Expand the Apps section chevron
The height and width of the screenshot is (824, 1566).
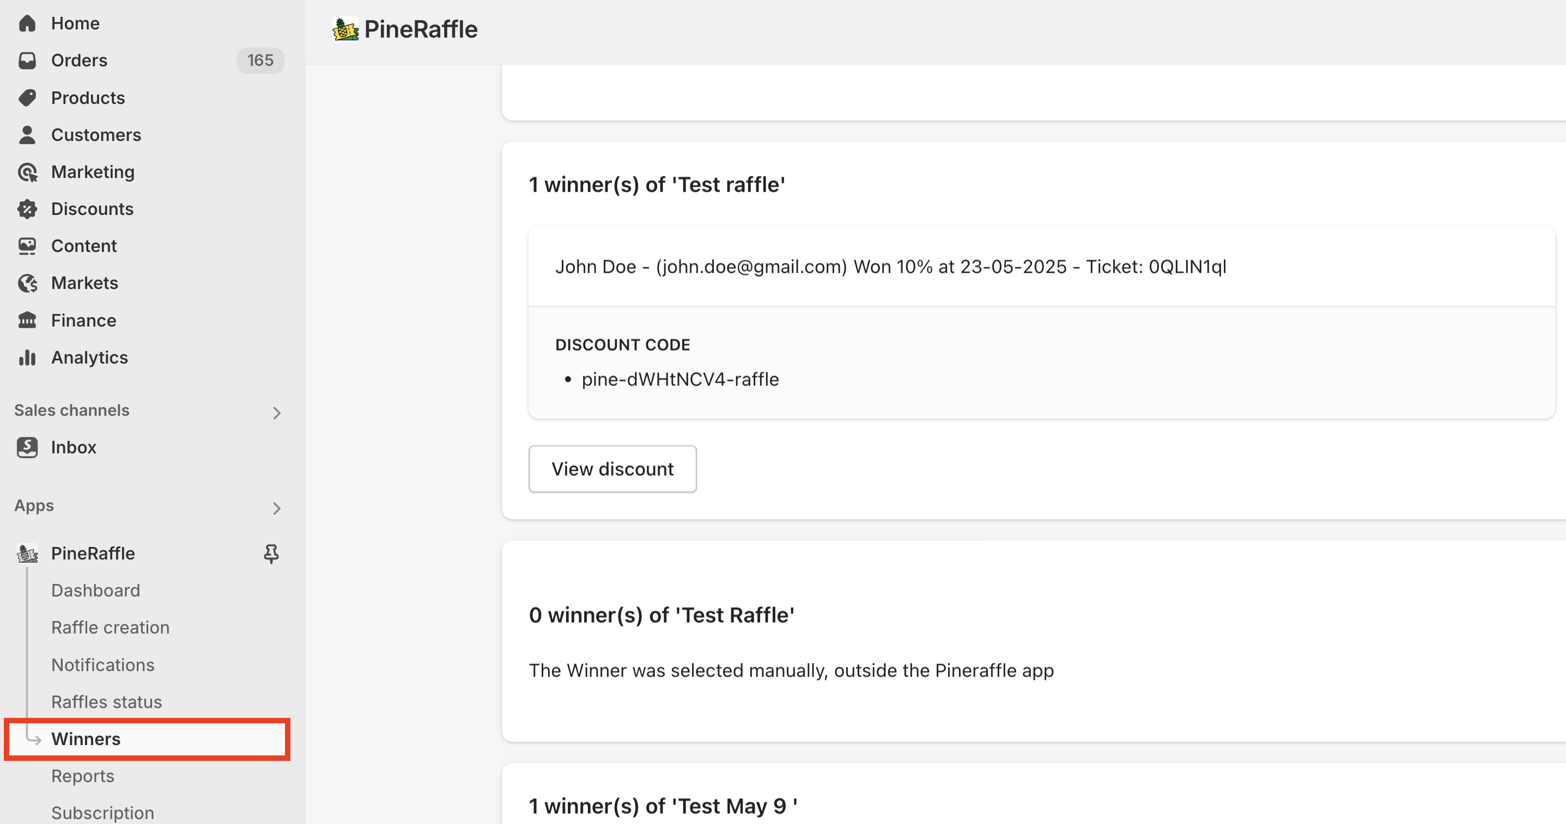[x=277, y=508]
